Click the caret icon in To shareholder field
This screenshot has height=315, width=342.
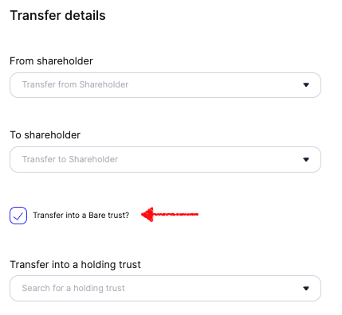point(306,159)
